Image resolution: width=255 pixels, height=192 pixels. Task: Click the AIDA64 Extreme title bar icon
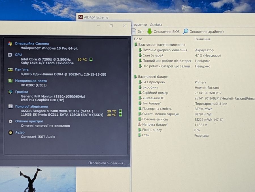tap(80, 17)
